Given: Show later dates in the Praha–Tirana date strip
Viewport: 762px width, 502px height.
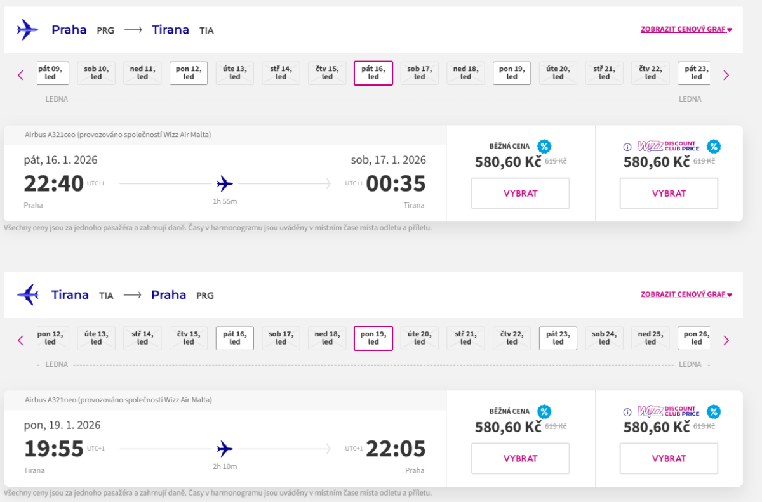Looking at the screenshot, I should pyautogui.click(x=726, y=76).
